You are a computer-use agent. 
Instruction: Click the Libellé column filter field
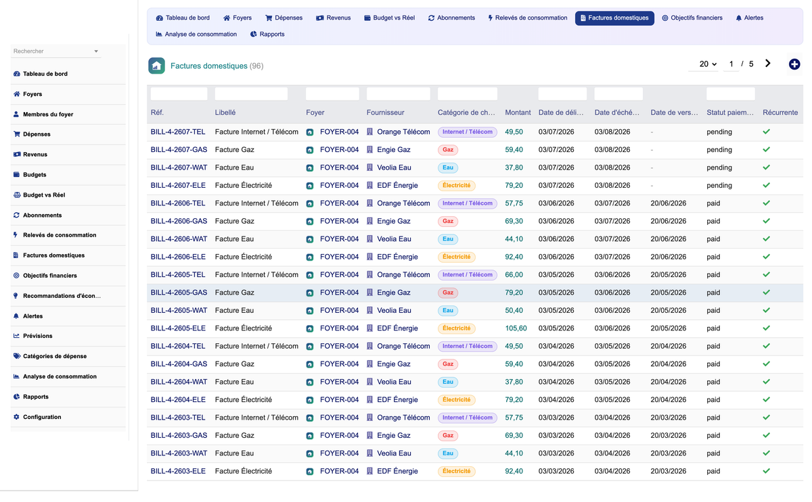click(251, 94)
